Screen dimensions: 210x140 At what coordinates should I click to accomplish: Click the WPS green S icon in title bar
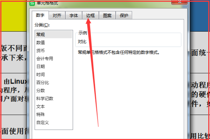(x=32, y=3)
